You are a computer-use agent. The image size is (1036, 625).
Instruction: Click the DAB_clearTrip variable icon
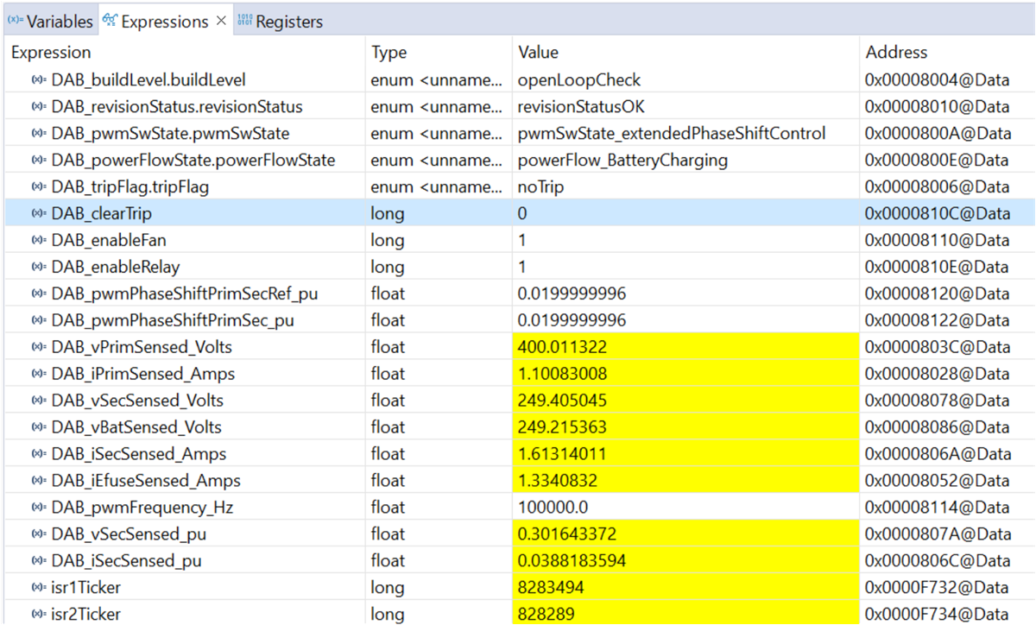39,214
